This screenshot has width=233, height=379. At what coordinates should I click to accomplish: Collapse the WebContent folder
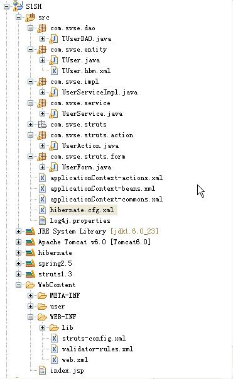coord(19,285)
